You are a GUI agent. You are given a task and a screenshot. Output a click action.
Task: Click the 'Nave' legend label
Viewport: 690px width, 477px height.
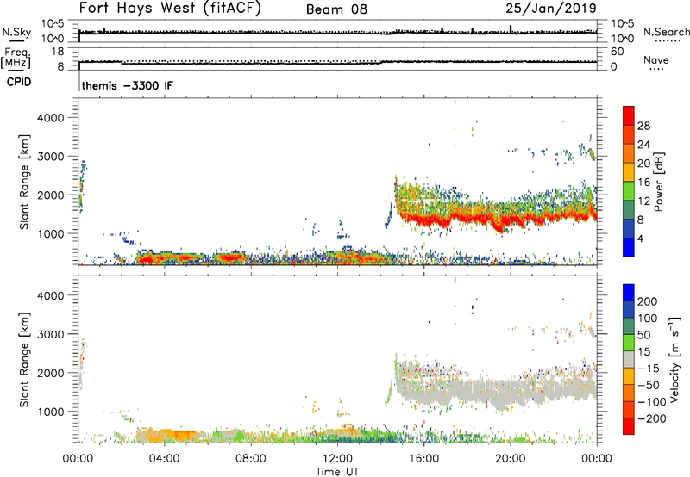(655, 59)
